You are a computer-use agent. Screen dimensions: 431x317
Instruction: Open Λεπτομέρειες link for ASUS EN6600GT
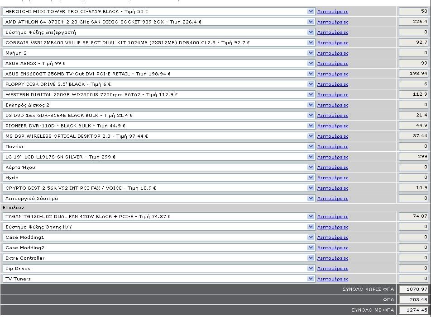(x=333, y=74)
